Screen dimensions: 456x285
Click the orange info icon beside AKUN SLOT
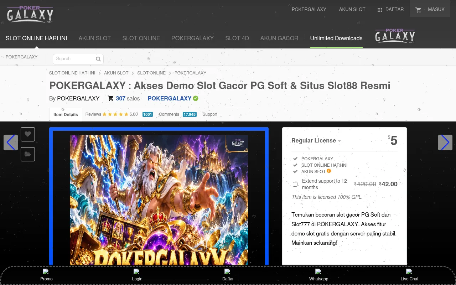pyautogui.click(x=329, y=171)
